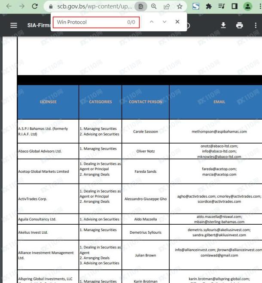Open the green profile avatar
The image size is (262, 283).
point(247,6)
